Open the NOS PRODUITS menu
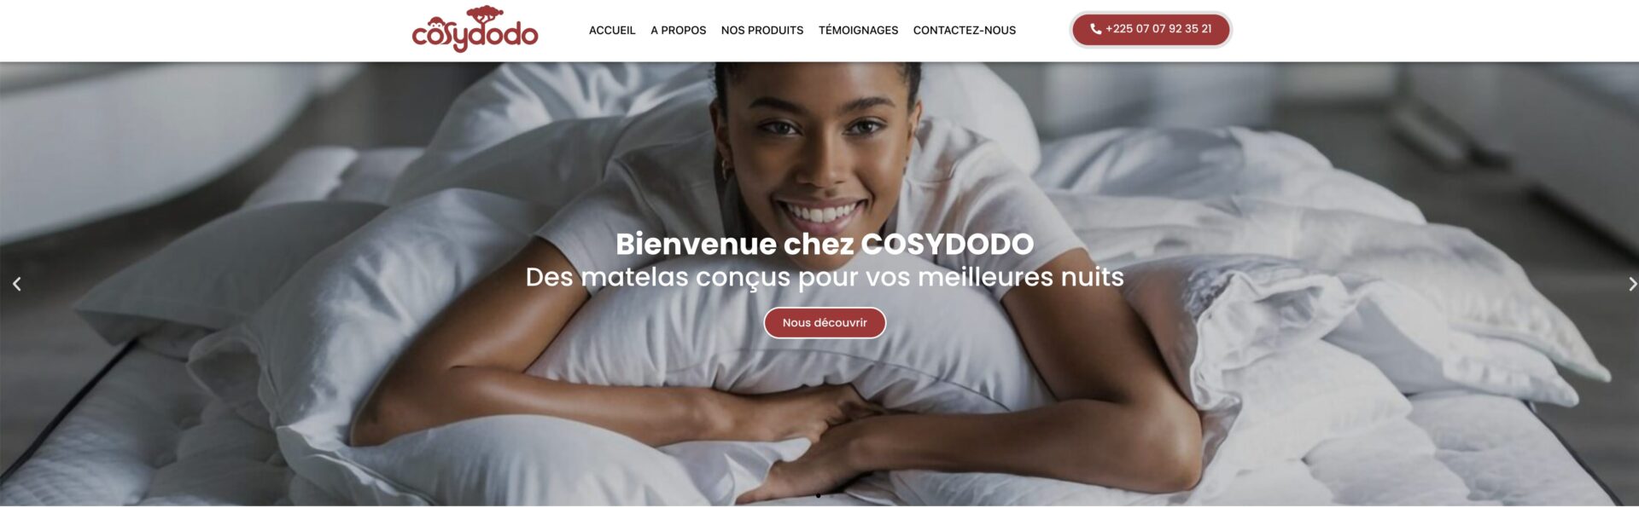1639x508 pixels. click(x=762, y=30)
